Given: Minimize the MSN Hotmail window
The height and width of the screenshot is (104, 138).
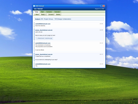Looking at the screenshot, I should tap(101, 6).
